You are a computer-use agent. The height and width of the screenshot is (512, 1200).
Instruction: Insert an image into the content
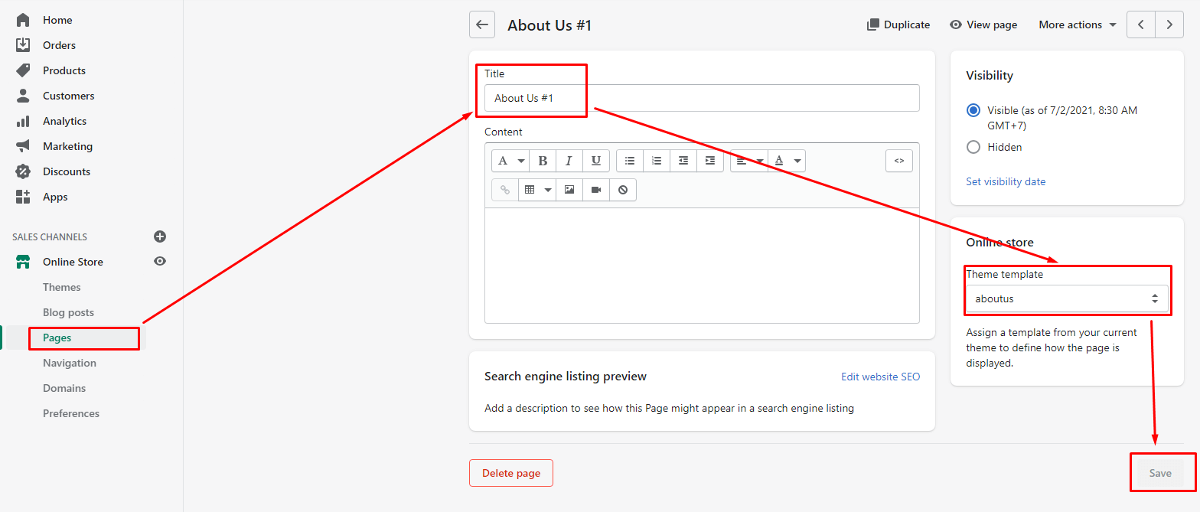coord(569,190)
